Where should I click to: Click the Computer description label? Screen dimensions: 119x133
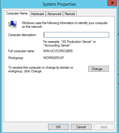(x=23, y=35)
